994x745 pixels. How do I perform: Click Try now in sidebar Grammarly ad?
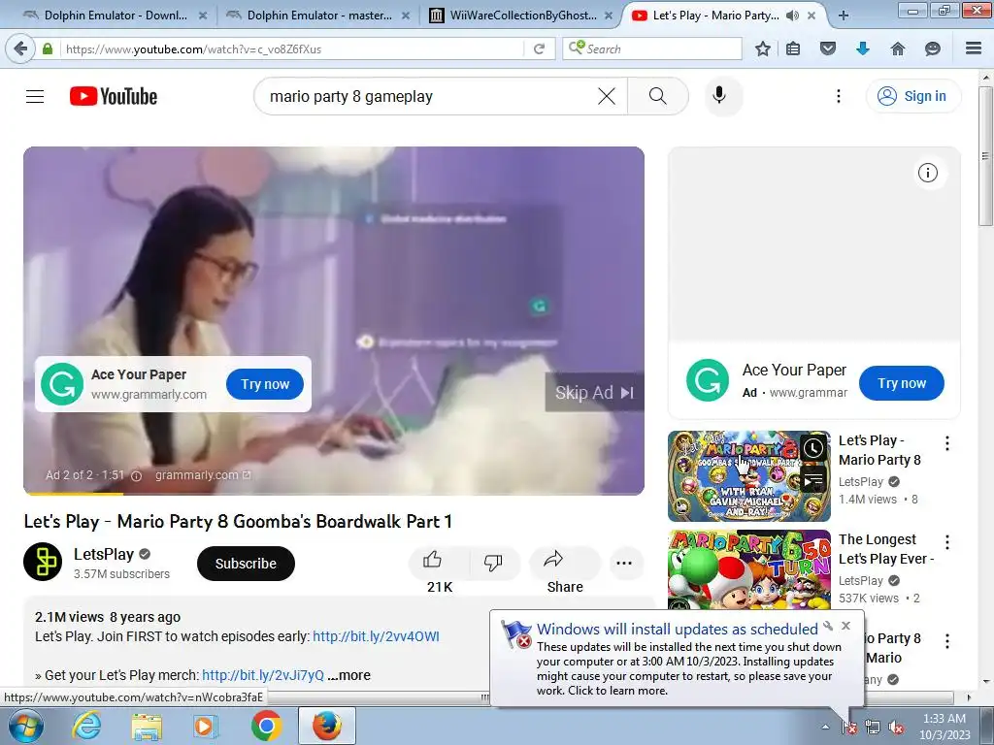pyautogui.click(x=902, y=382)
